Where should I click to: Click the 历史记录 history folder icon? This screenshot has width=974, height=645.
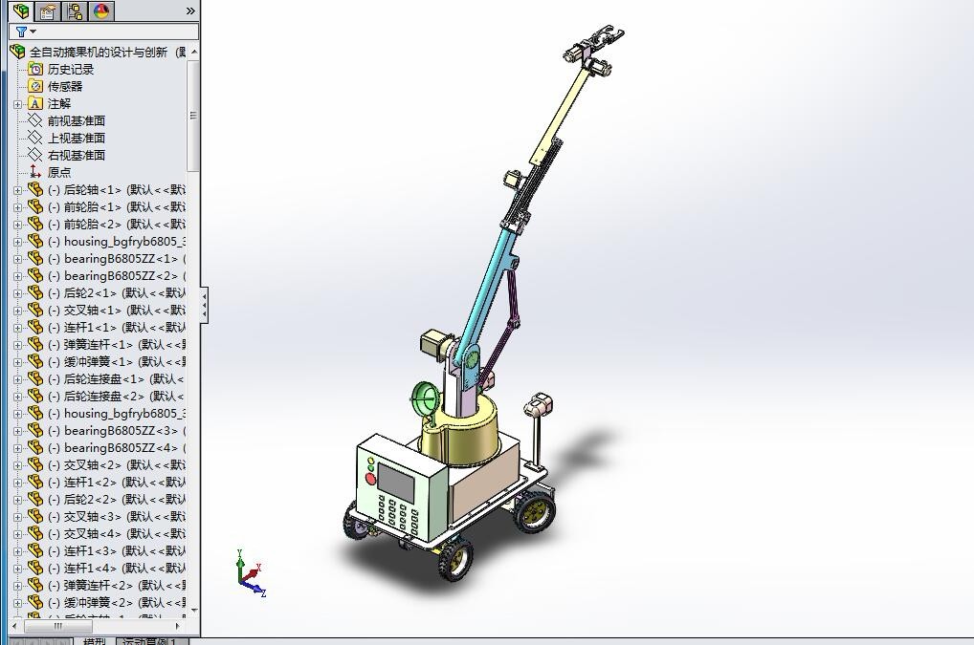[35, 69]
